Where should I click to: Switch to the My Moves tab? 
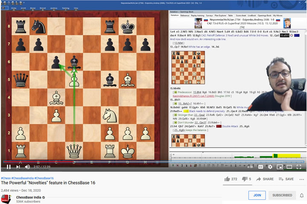278,15
